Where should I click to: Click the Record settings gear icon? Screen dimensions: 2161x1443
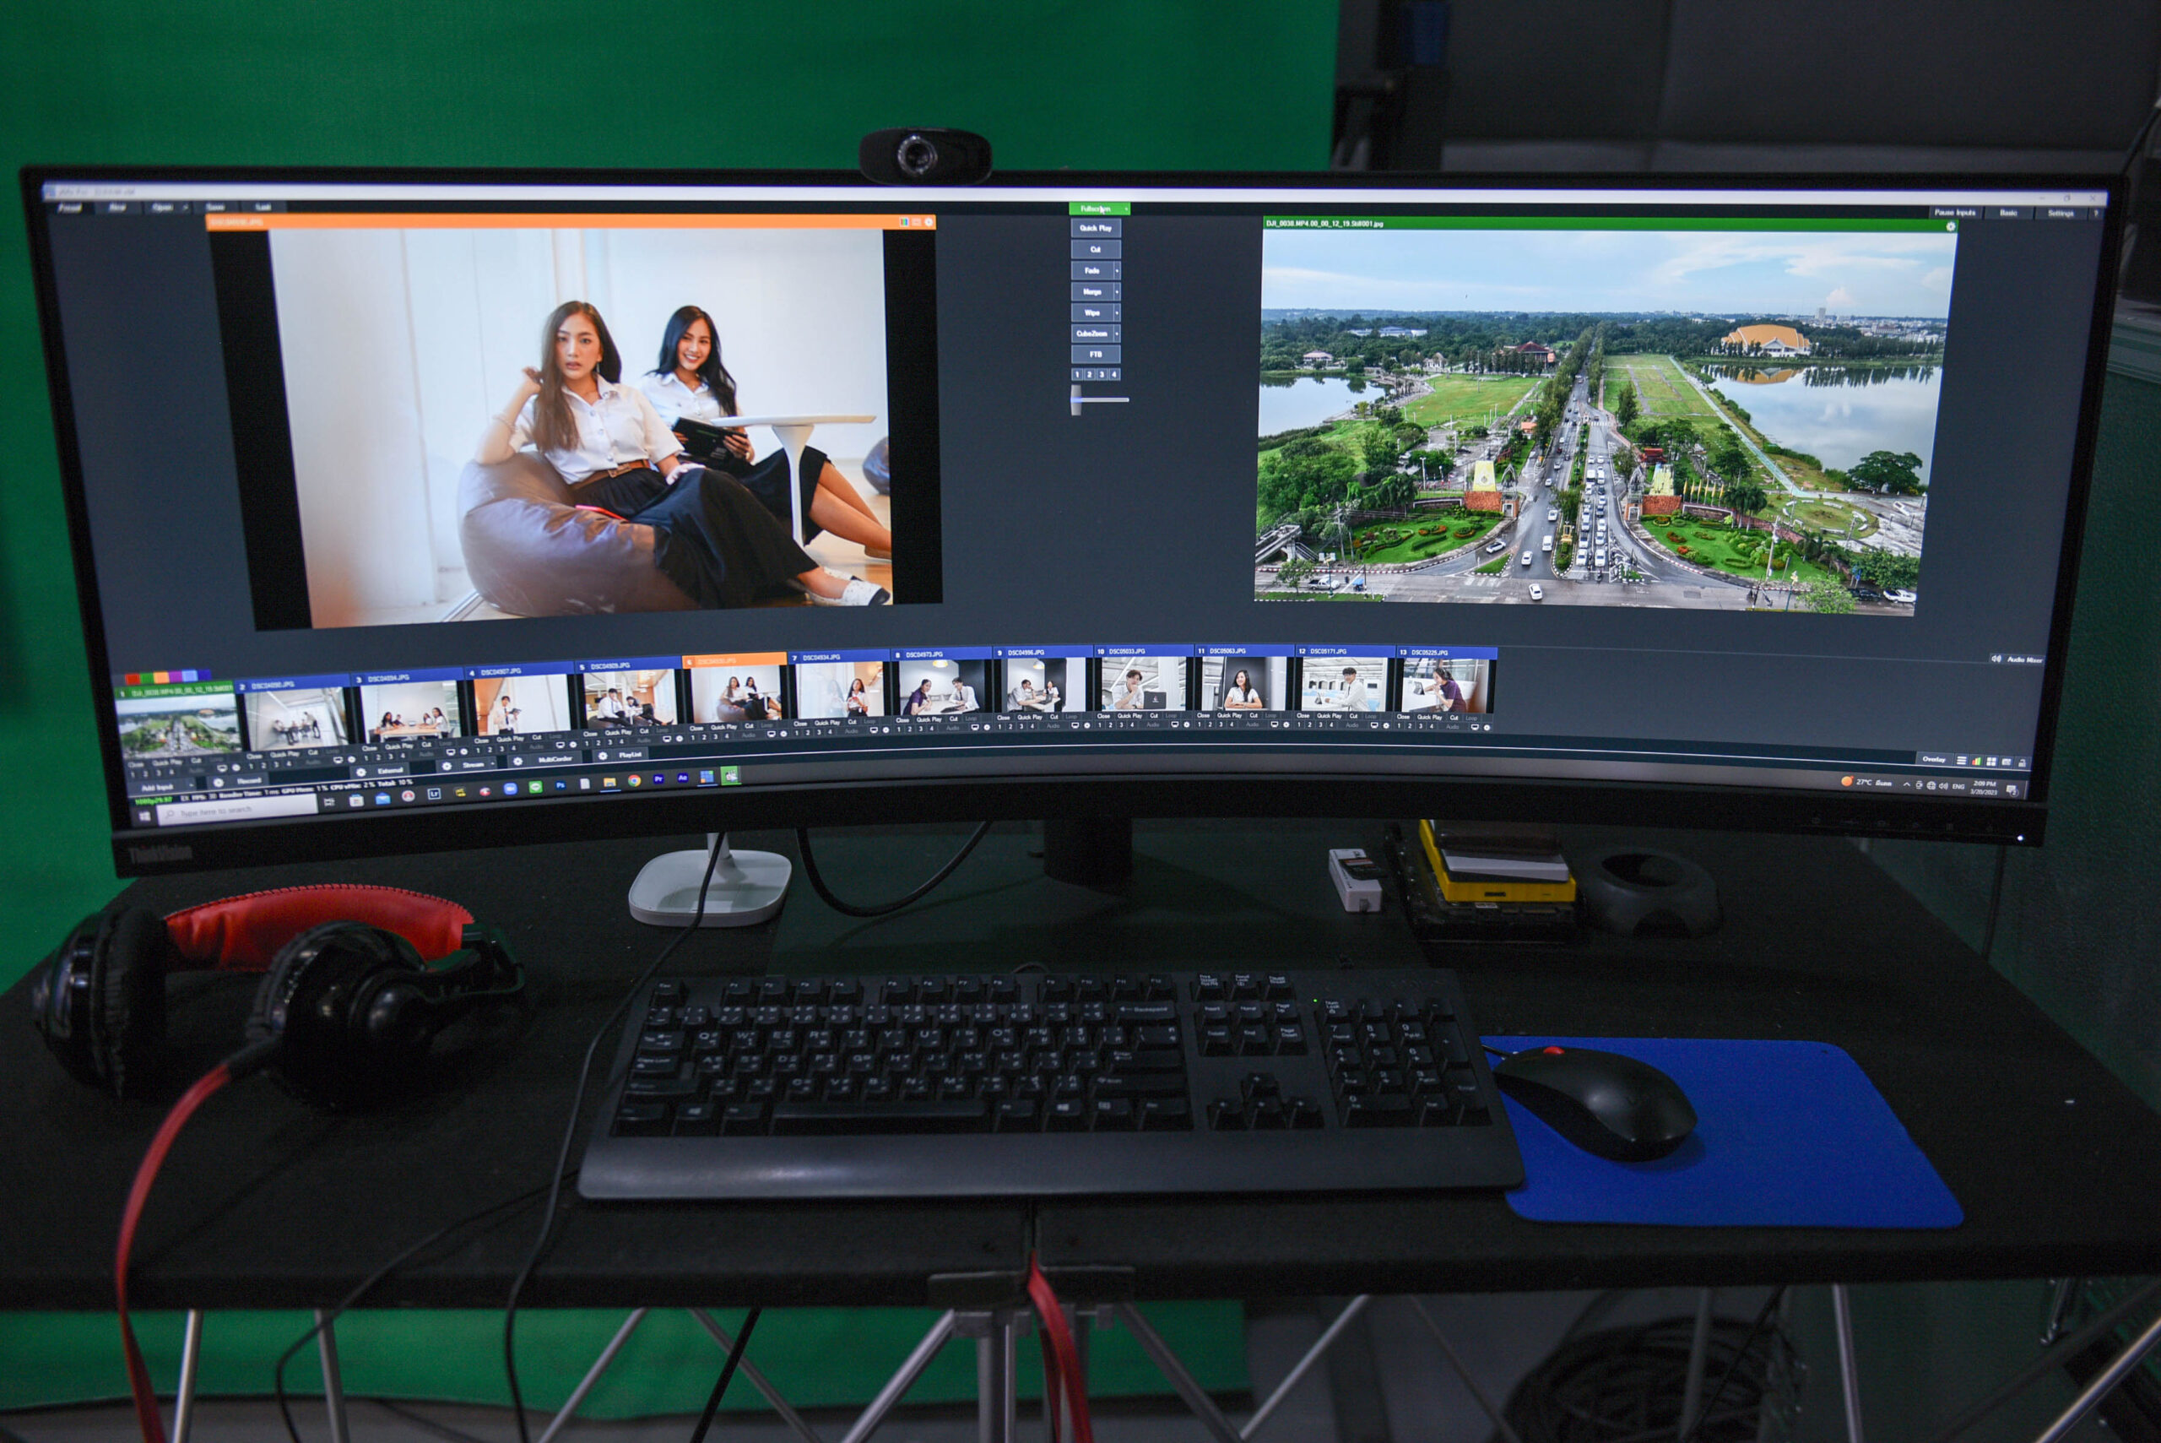[219, 784]
